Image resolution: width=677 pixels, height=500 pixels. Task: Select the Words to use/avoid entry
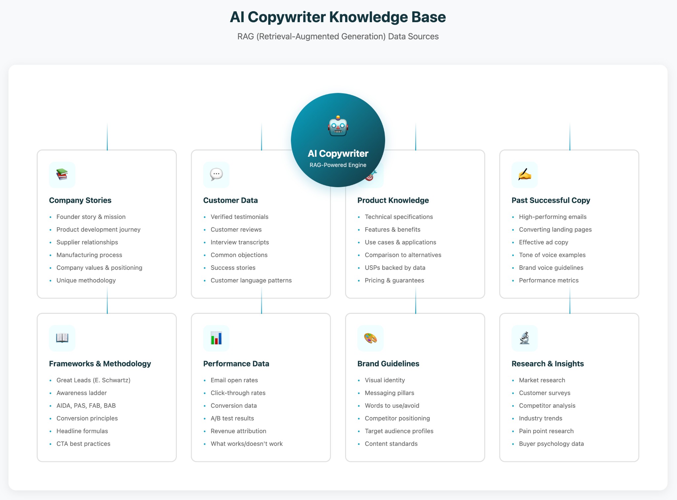point(392,405)
